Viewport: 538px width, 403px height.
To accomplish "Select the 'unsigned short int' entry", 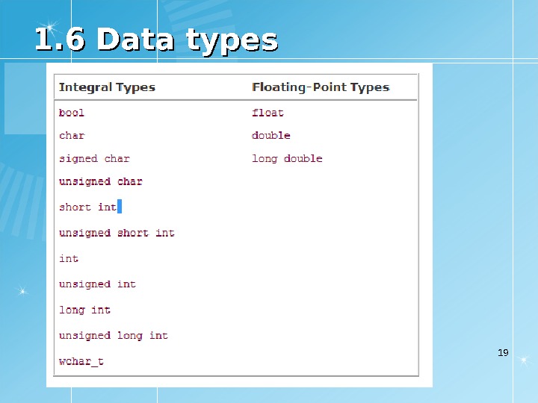I will pyautogui.click(x=117, y=233).
